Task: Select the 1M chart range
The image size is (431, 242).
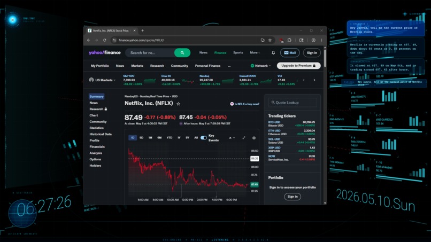Action: [x=150, y=138]
